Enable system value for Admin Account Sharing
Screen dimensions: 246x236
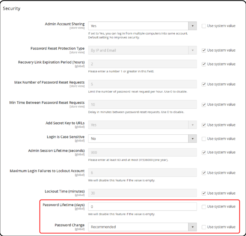point(204,26)
